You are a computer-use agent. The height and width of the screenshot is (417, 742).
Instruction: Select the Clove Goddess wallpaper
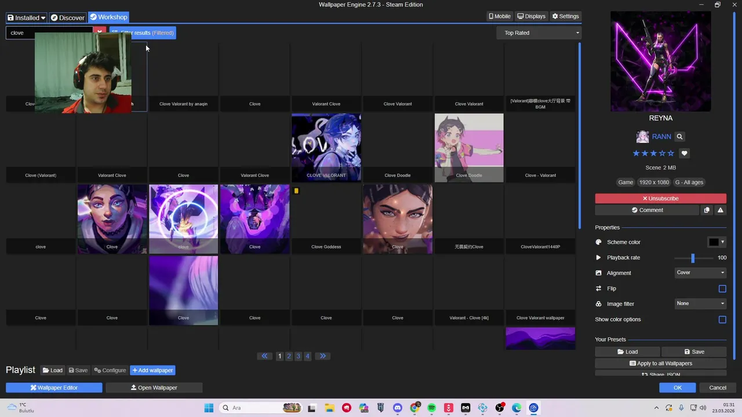(326, 220)
